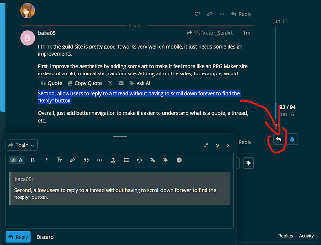
Task: Insert a hyperlink in the composer
Action: pos(72,160)
